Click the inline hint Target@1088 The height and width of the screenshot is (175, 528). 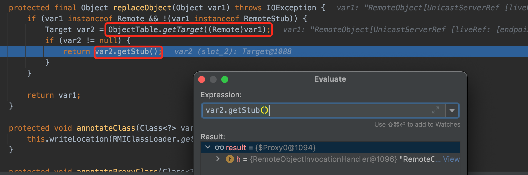point(266,52)
